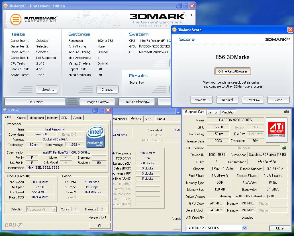The width and height of the screenshot is (294, 236).
Task: Close the 3DMark Score dialog with X
Action: tap(290, 30)
